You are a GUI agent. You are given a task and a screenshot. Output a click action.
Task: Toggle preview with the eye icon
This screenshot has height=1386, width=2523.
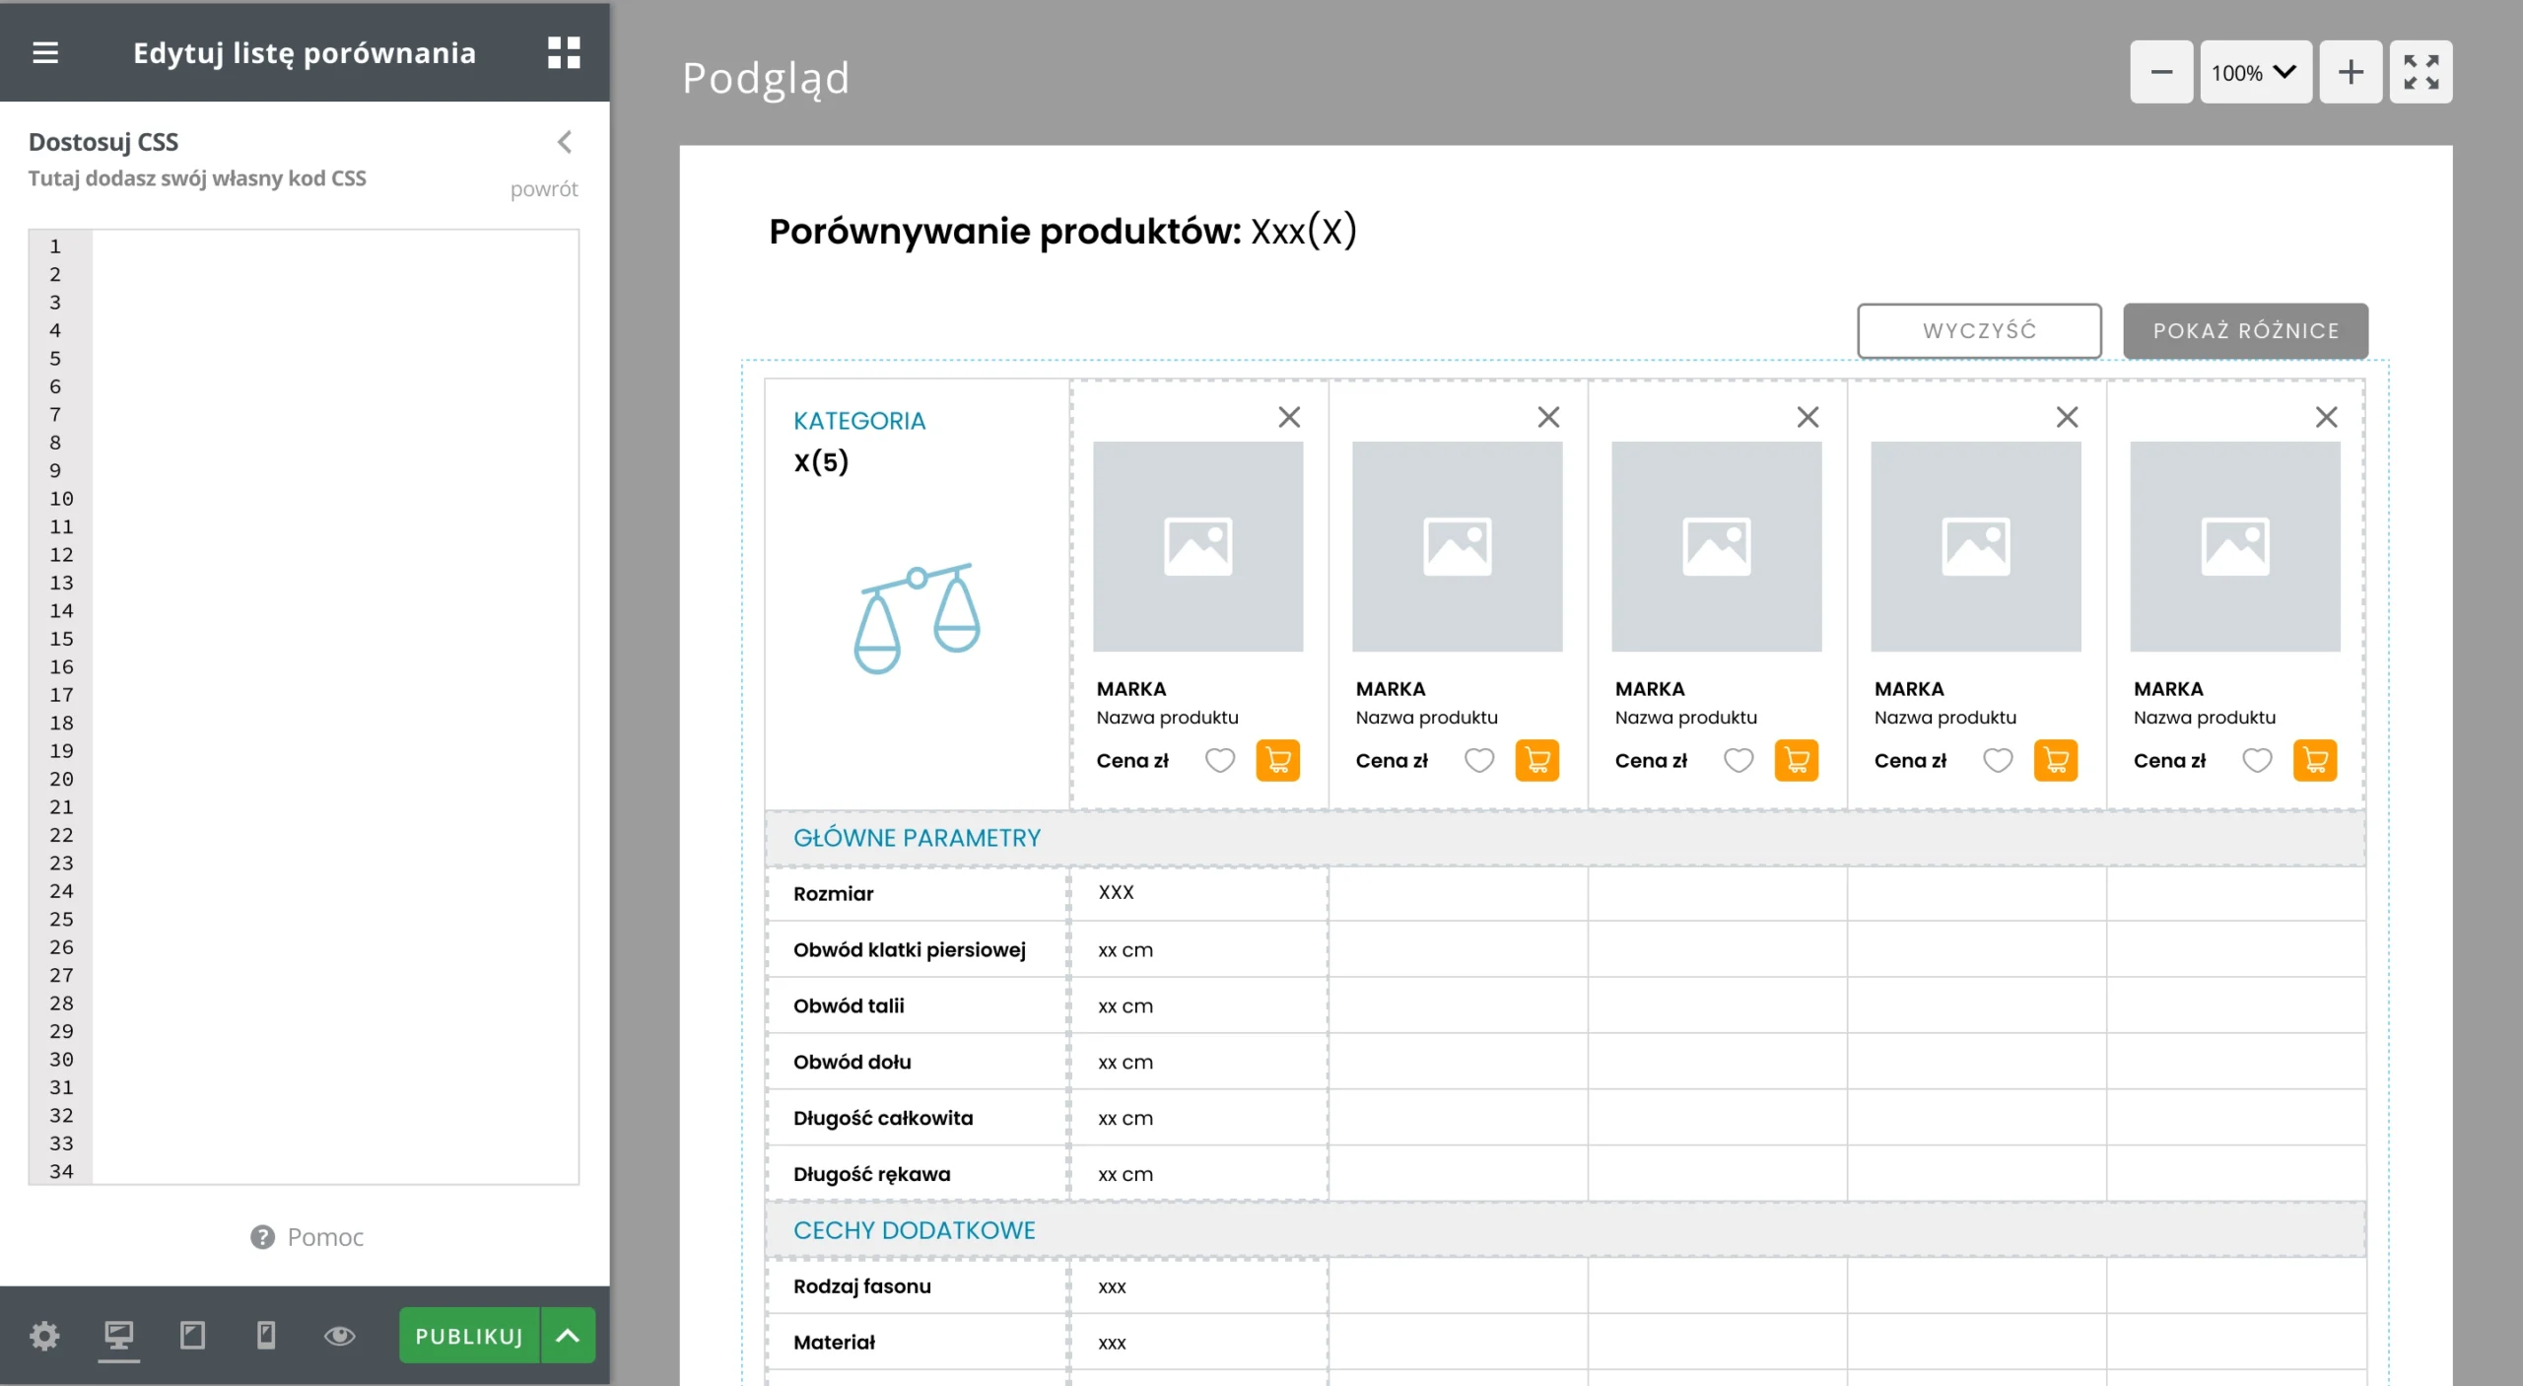coord(340,1336)
